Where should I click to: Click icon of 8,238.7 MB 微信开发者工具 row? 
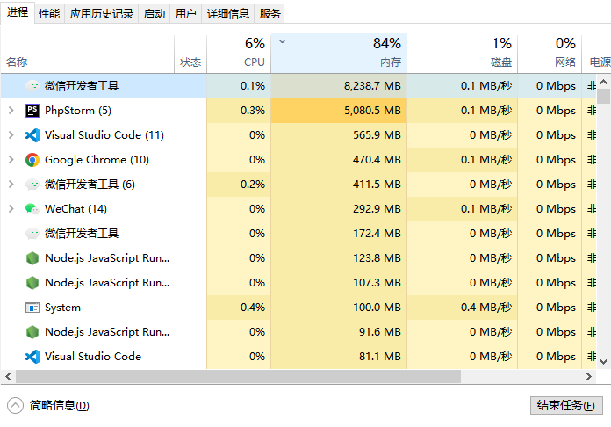32,86
